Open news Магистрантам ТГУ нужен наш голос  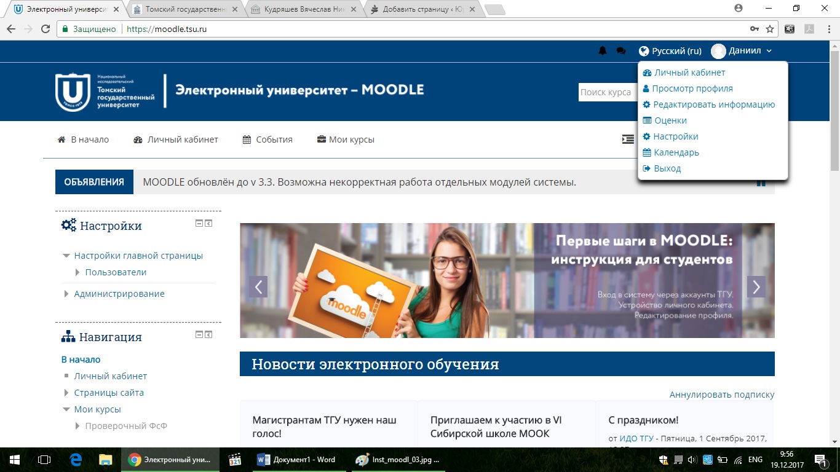point(325,427)
